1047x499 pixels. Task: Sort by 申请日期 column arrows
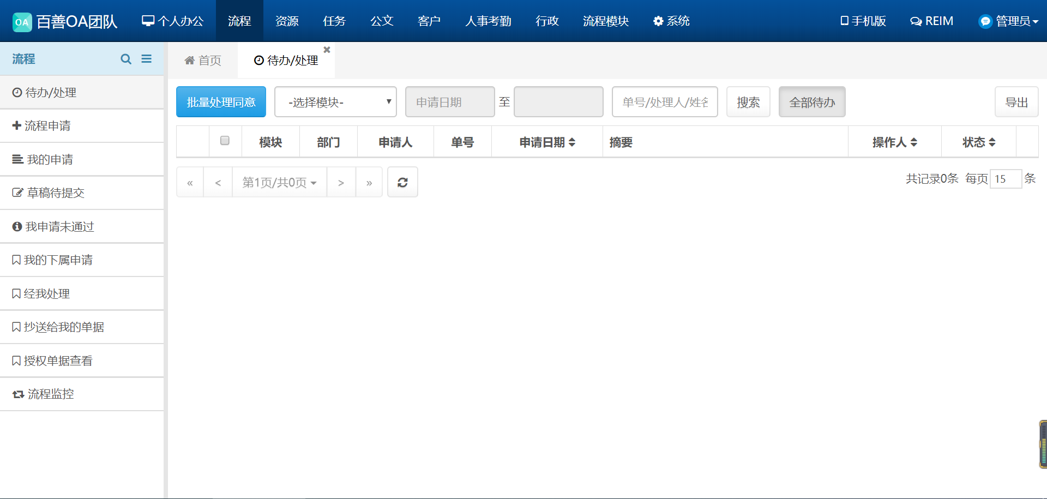(572, 142)
